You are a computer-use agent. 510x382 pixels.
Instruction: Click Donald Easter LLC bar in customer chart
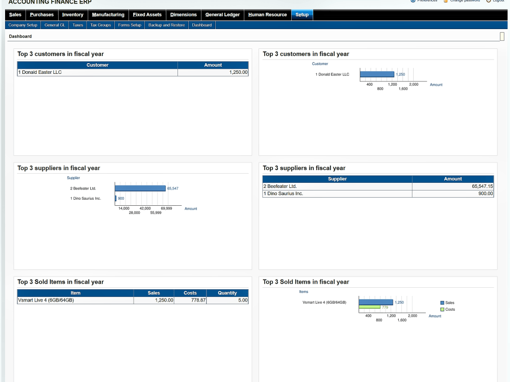377,74
